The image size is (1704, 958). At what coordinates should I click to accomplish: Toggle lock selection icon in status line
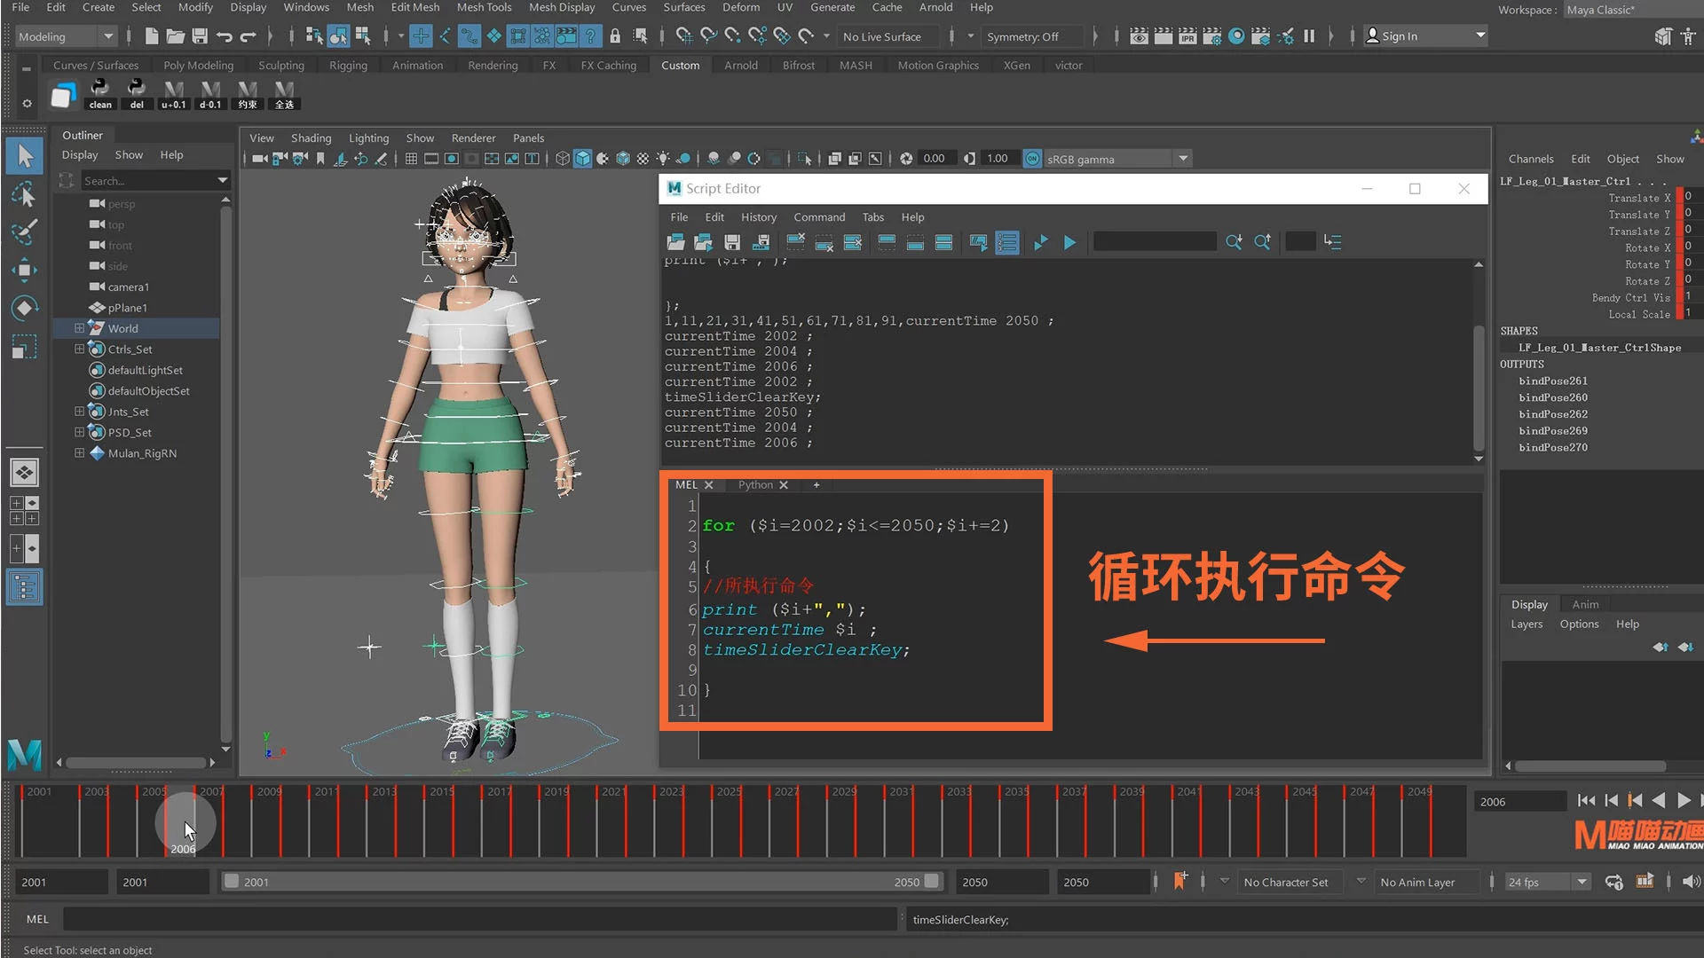(615, 36)
